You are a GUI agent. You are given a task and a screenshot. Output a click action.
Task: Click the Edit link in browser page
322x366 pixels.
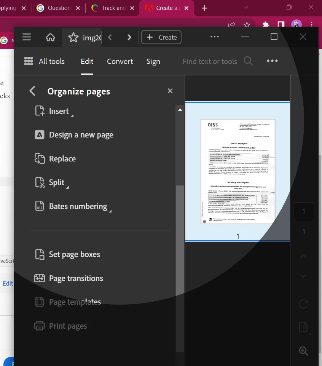click(x=8, y=283)
